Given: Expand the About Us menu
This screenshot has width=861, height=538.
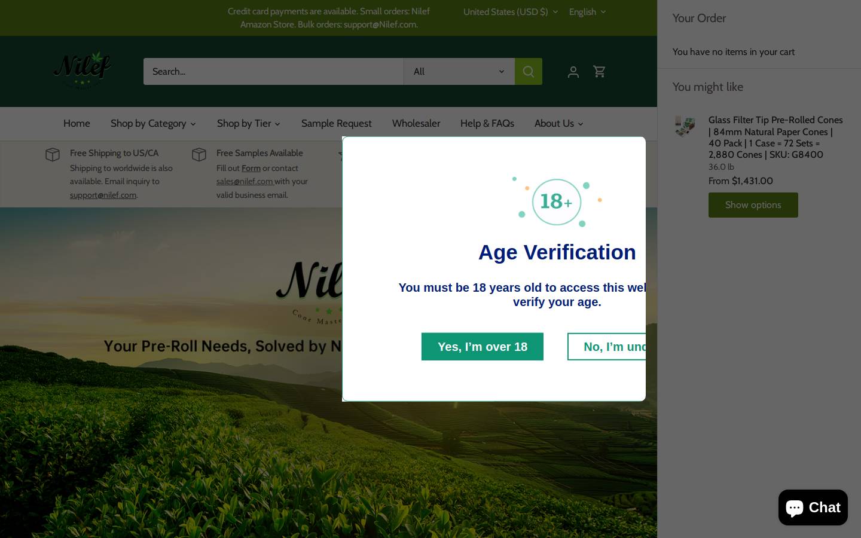Looking at the screenshot, I should coord(559,124).
